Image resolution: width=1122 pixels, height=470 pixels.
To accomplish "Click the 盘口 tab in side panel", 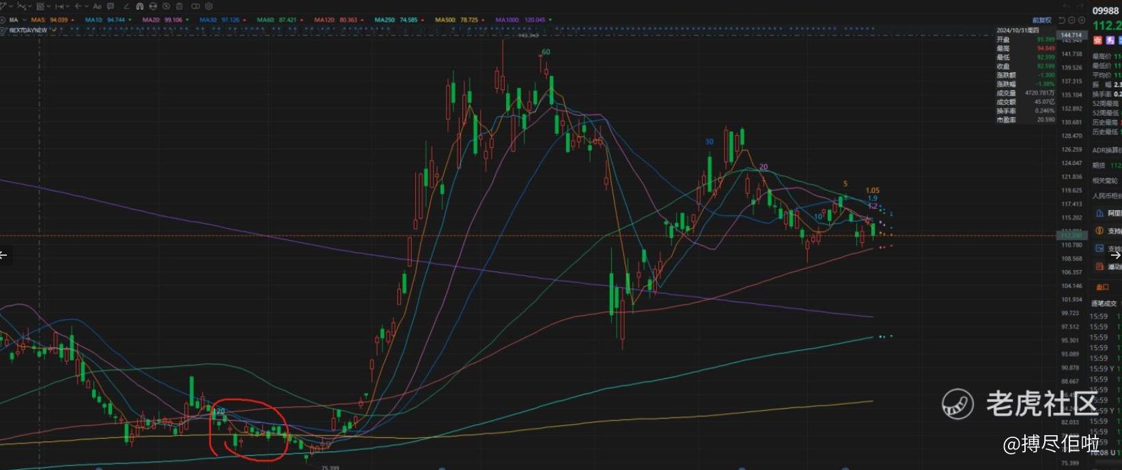I will tap(1102, 287).
